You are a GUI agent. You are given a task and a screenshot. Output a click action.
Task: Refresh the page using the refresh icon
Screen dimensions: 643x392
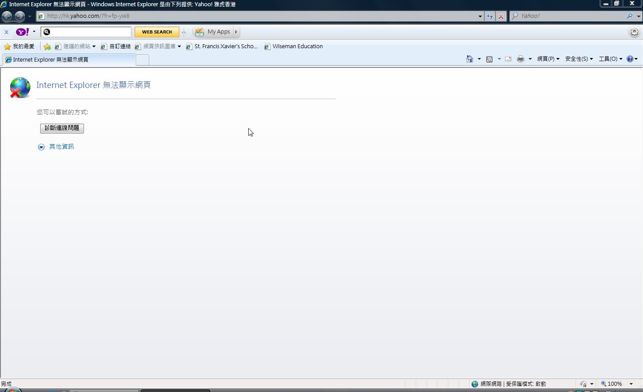(x=490, y=16)
